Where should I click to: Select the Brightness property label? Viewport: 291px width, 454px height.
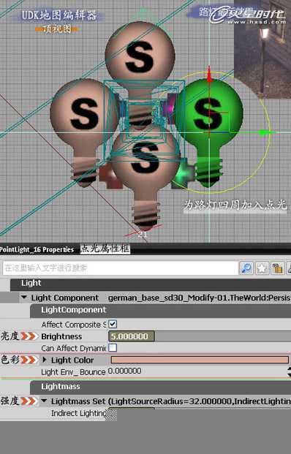61,336
